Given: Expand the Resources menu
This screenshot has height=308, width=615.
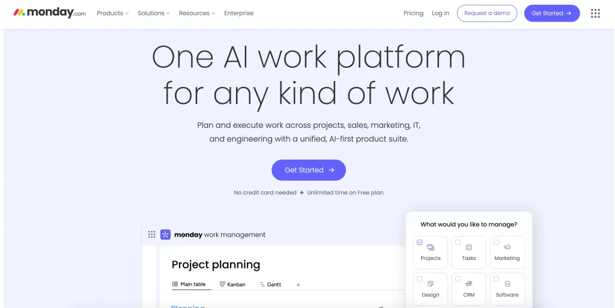Looking at the screenshot, I should pos(197,13).
